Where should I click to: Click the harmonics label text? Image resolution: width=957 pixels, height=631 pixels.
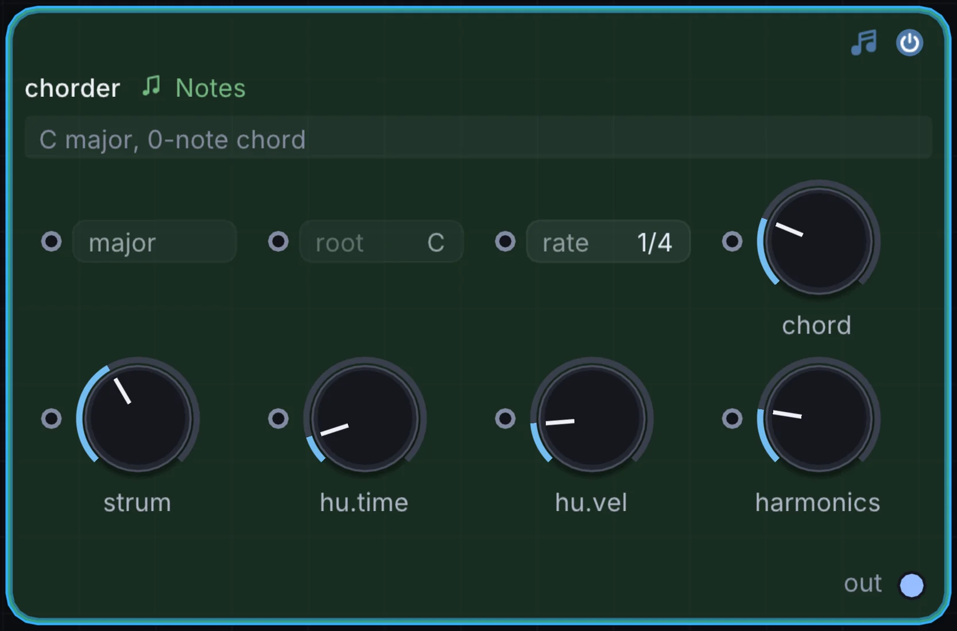[817, 503]
